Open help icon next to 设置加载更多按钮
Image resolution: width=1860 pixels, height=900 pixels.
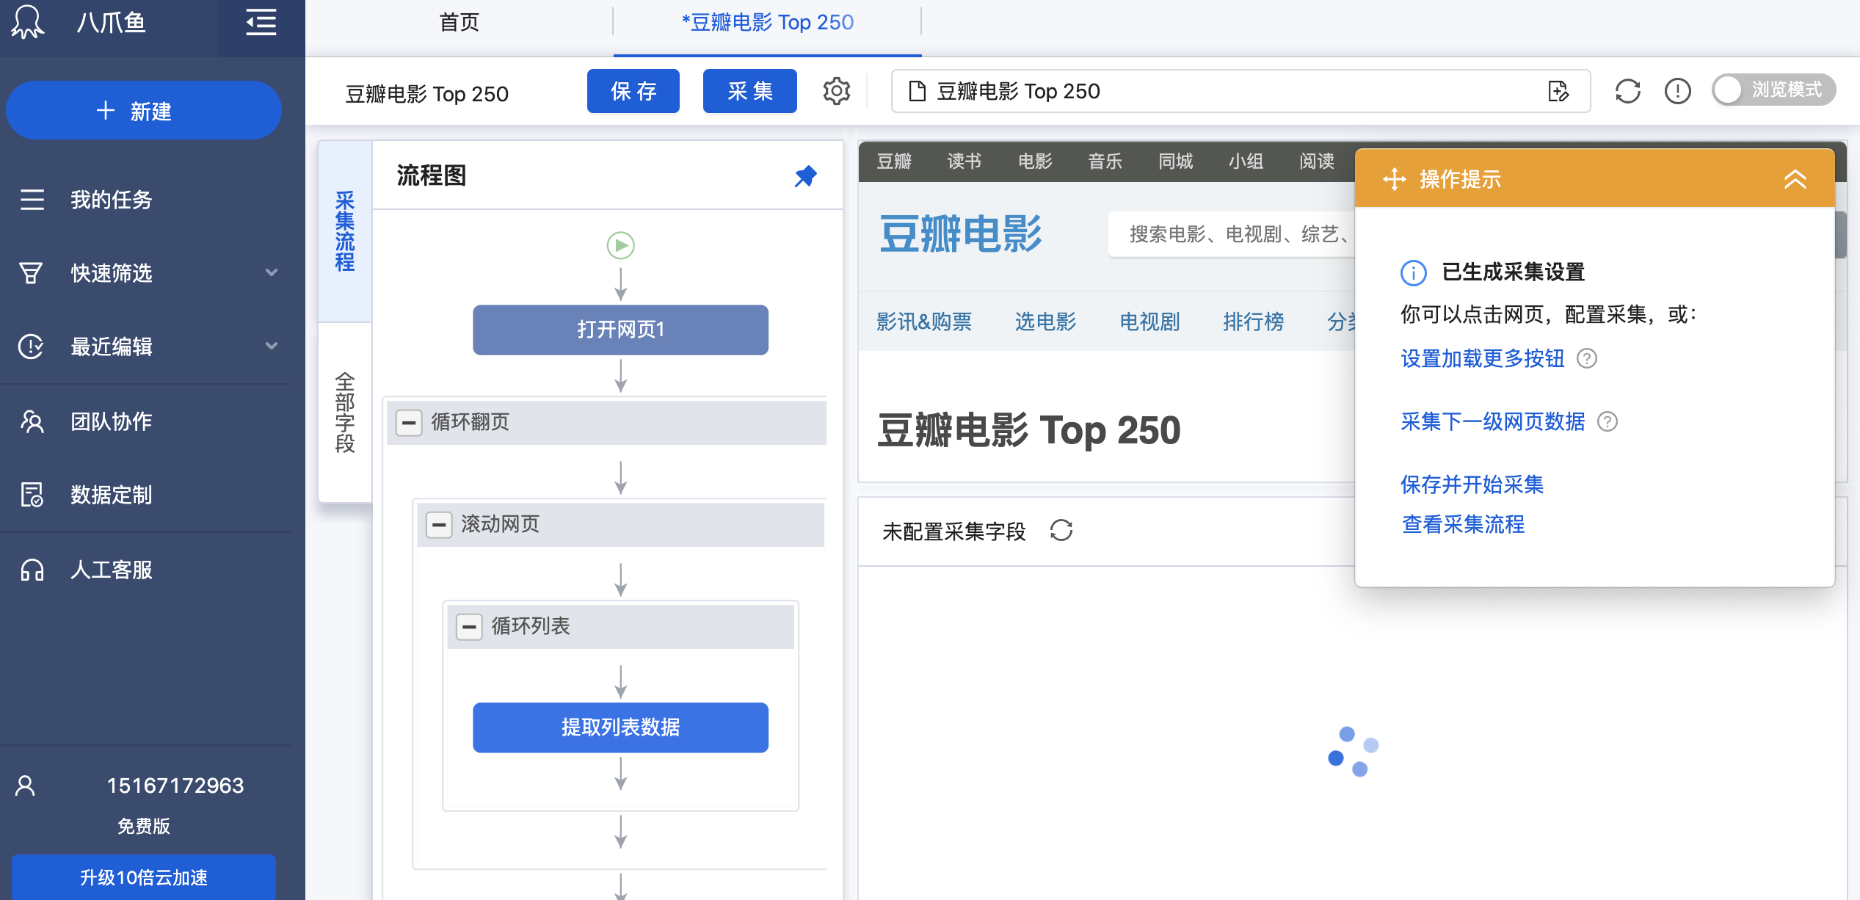point(1587,358)
